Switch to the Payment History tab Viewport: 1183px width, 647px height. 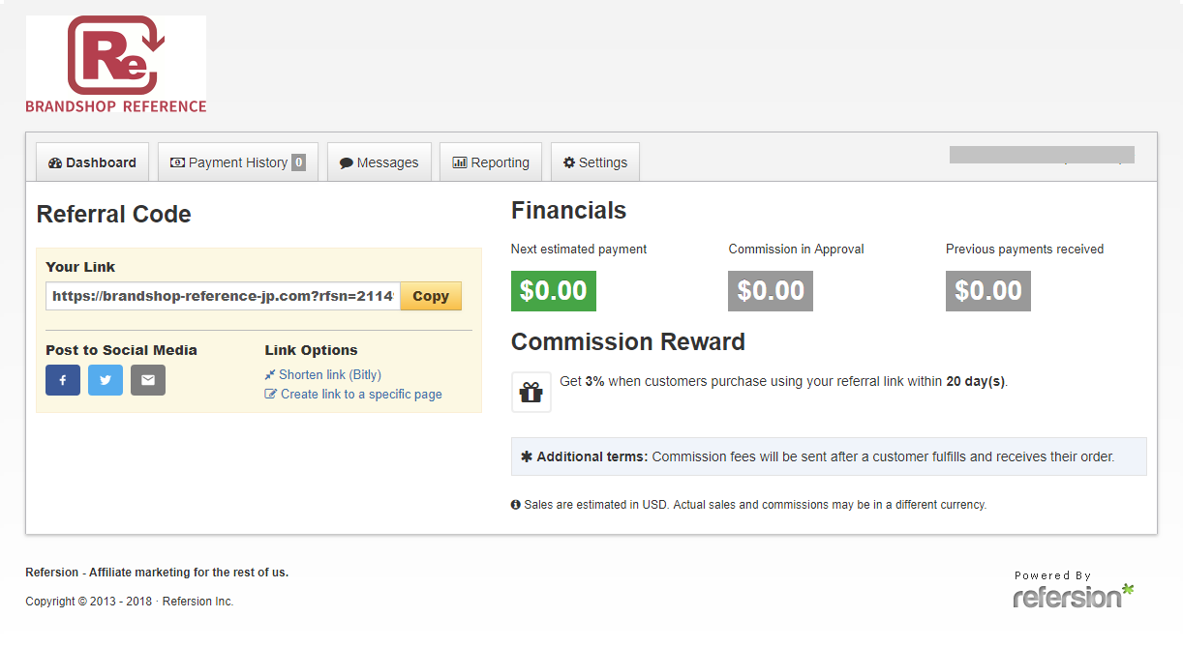tap(238, 162)
